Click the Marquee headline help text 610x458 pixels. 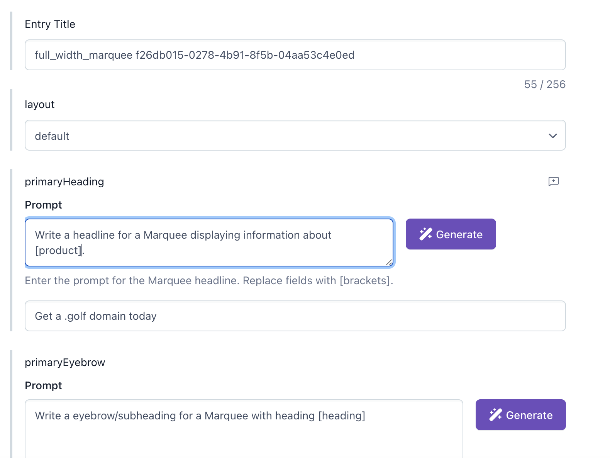point(208,281)
